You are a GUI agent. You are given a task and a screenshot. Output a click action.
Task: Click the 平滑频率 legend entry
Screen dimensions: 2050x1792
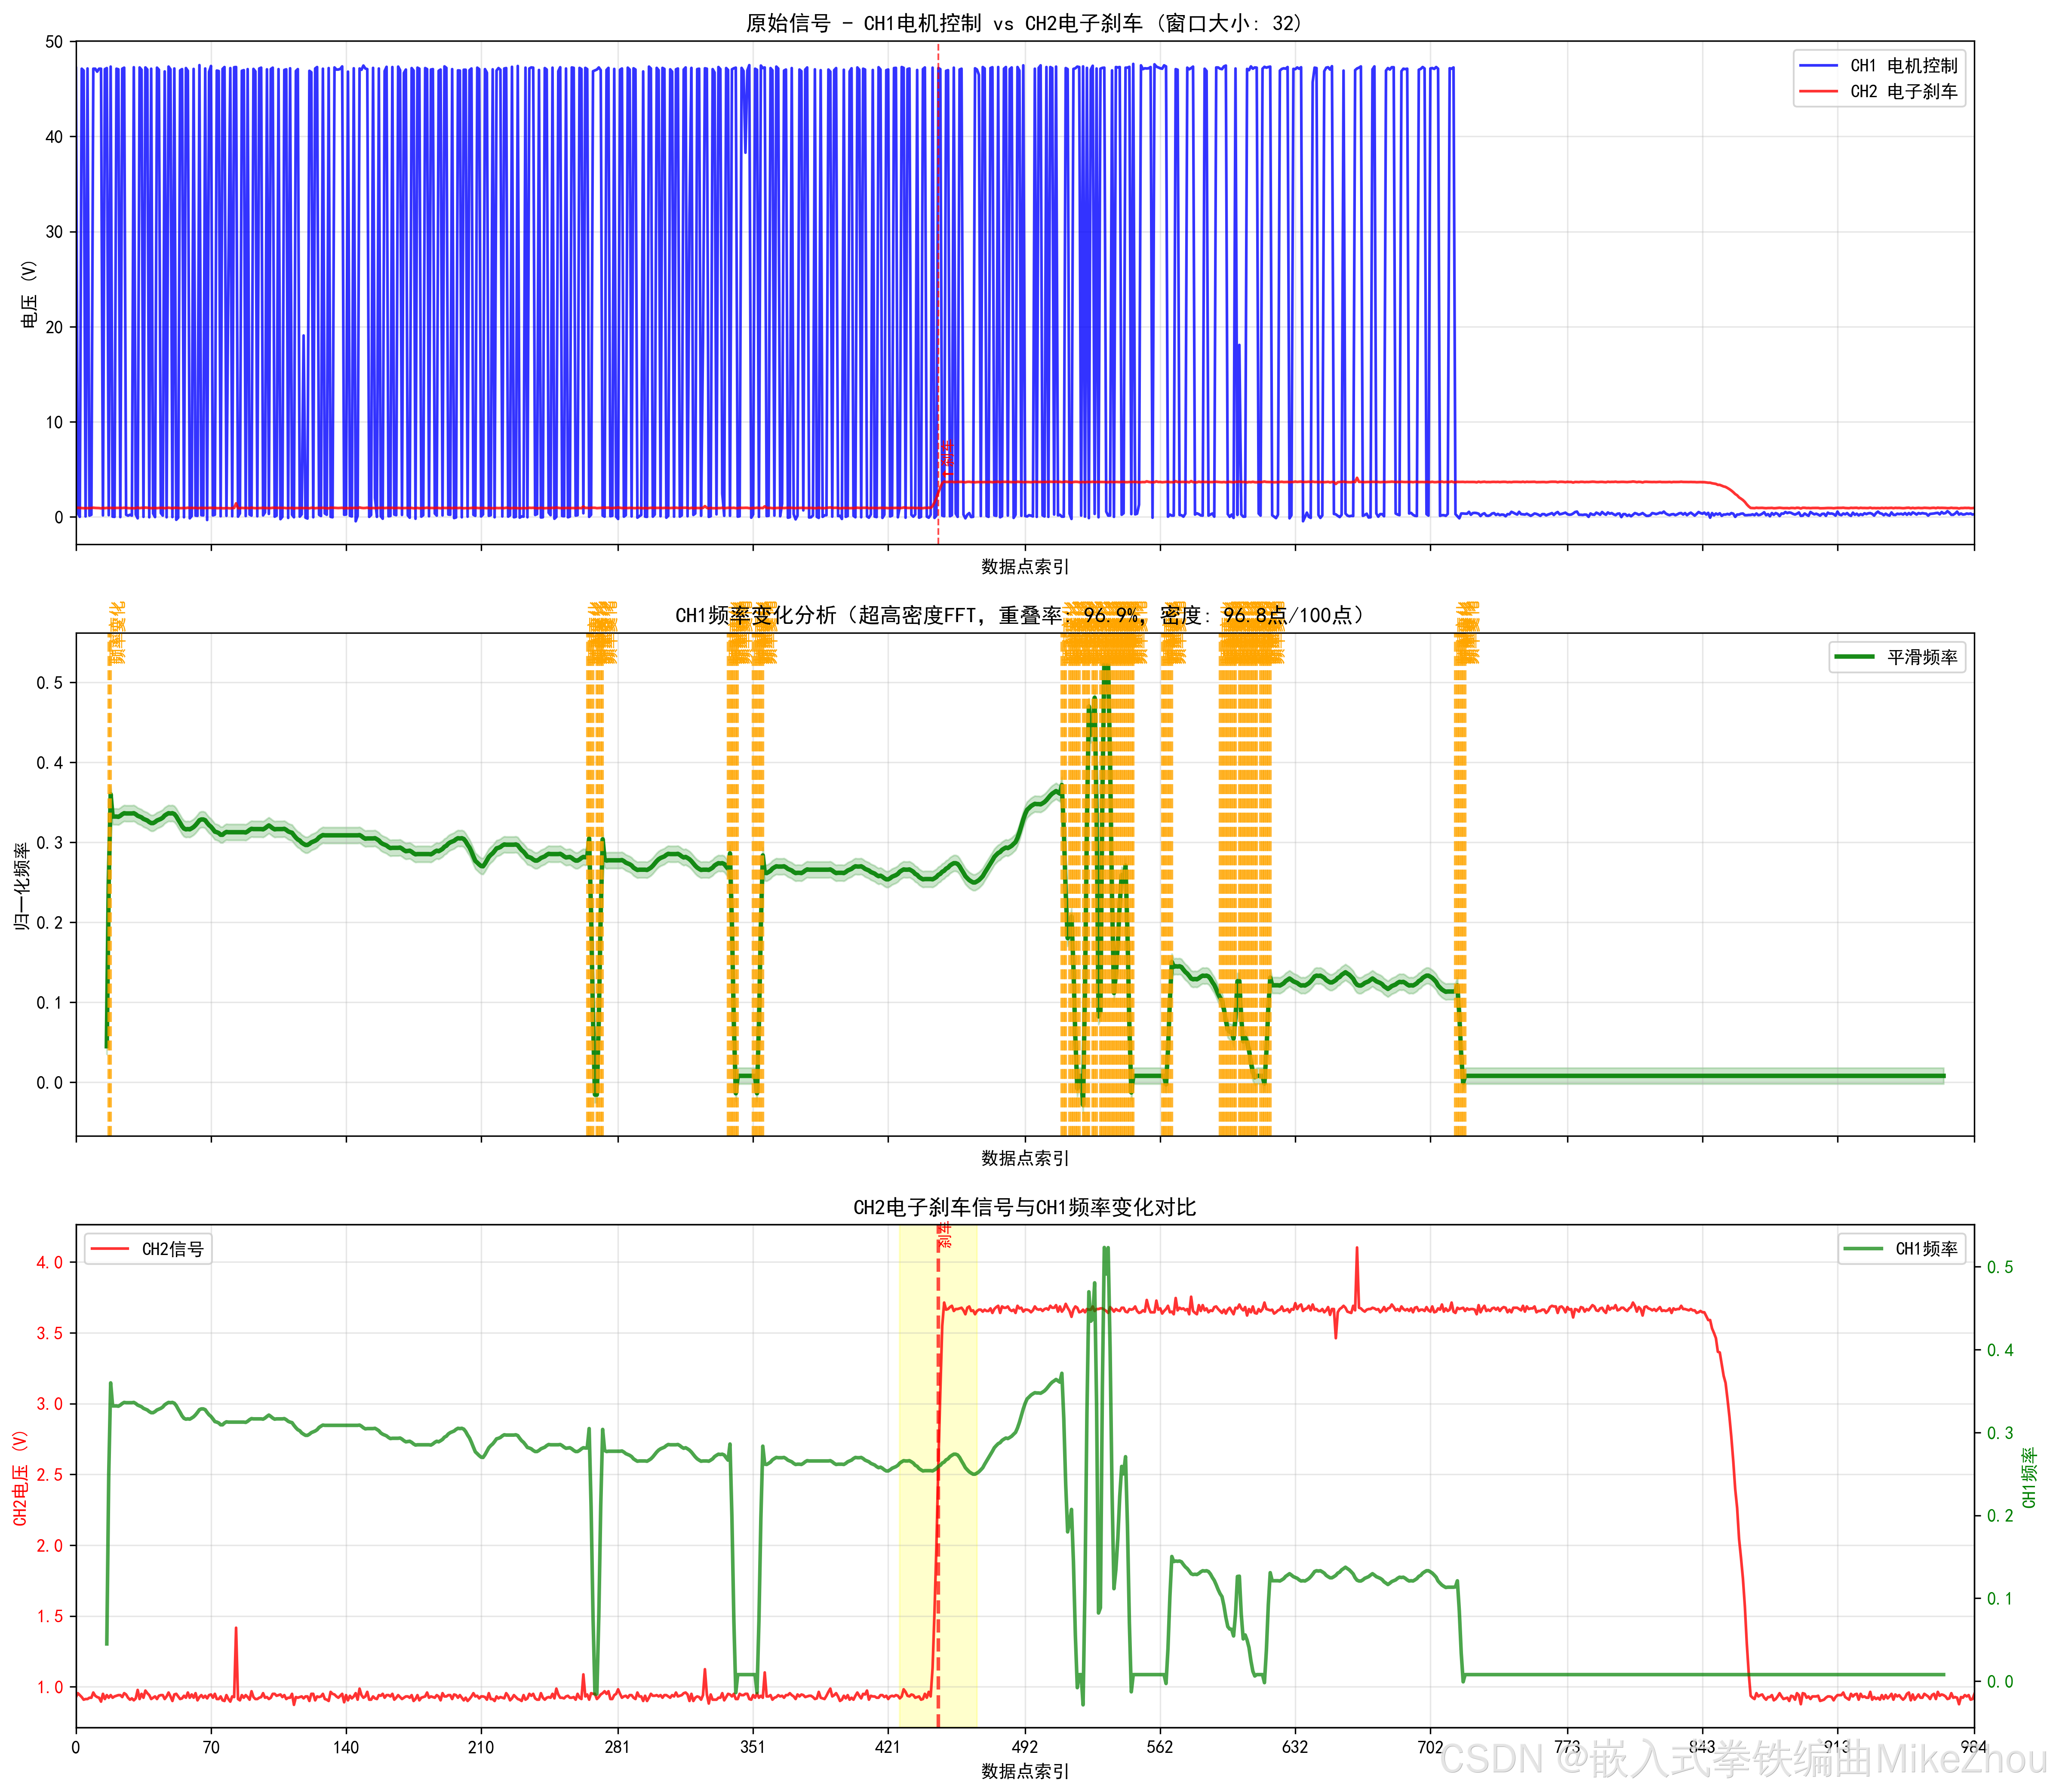tap(1897, 657)
